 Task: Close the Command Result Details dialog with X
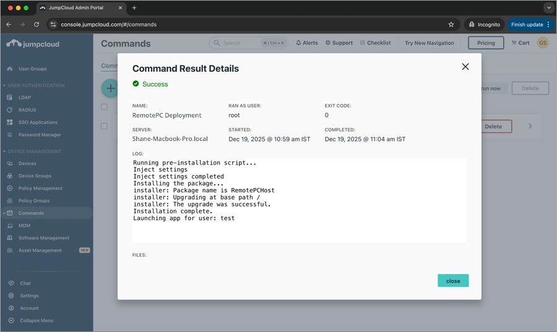[x=465, y=67]
